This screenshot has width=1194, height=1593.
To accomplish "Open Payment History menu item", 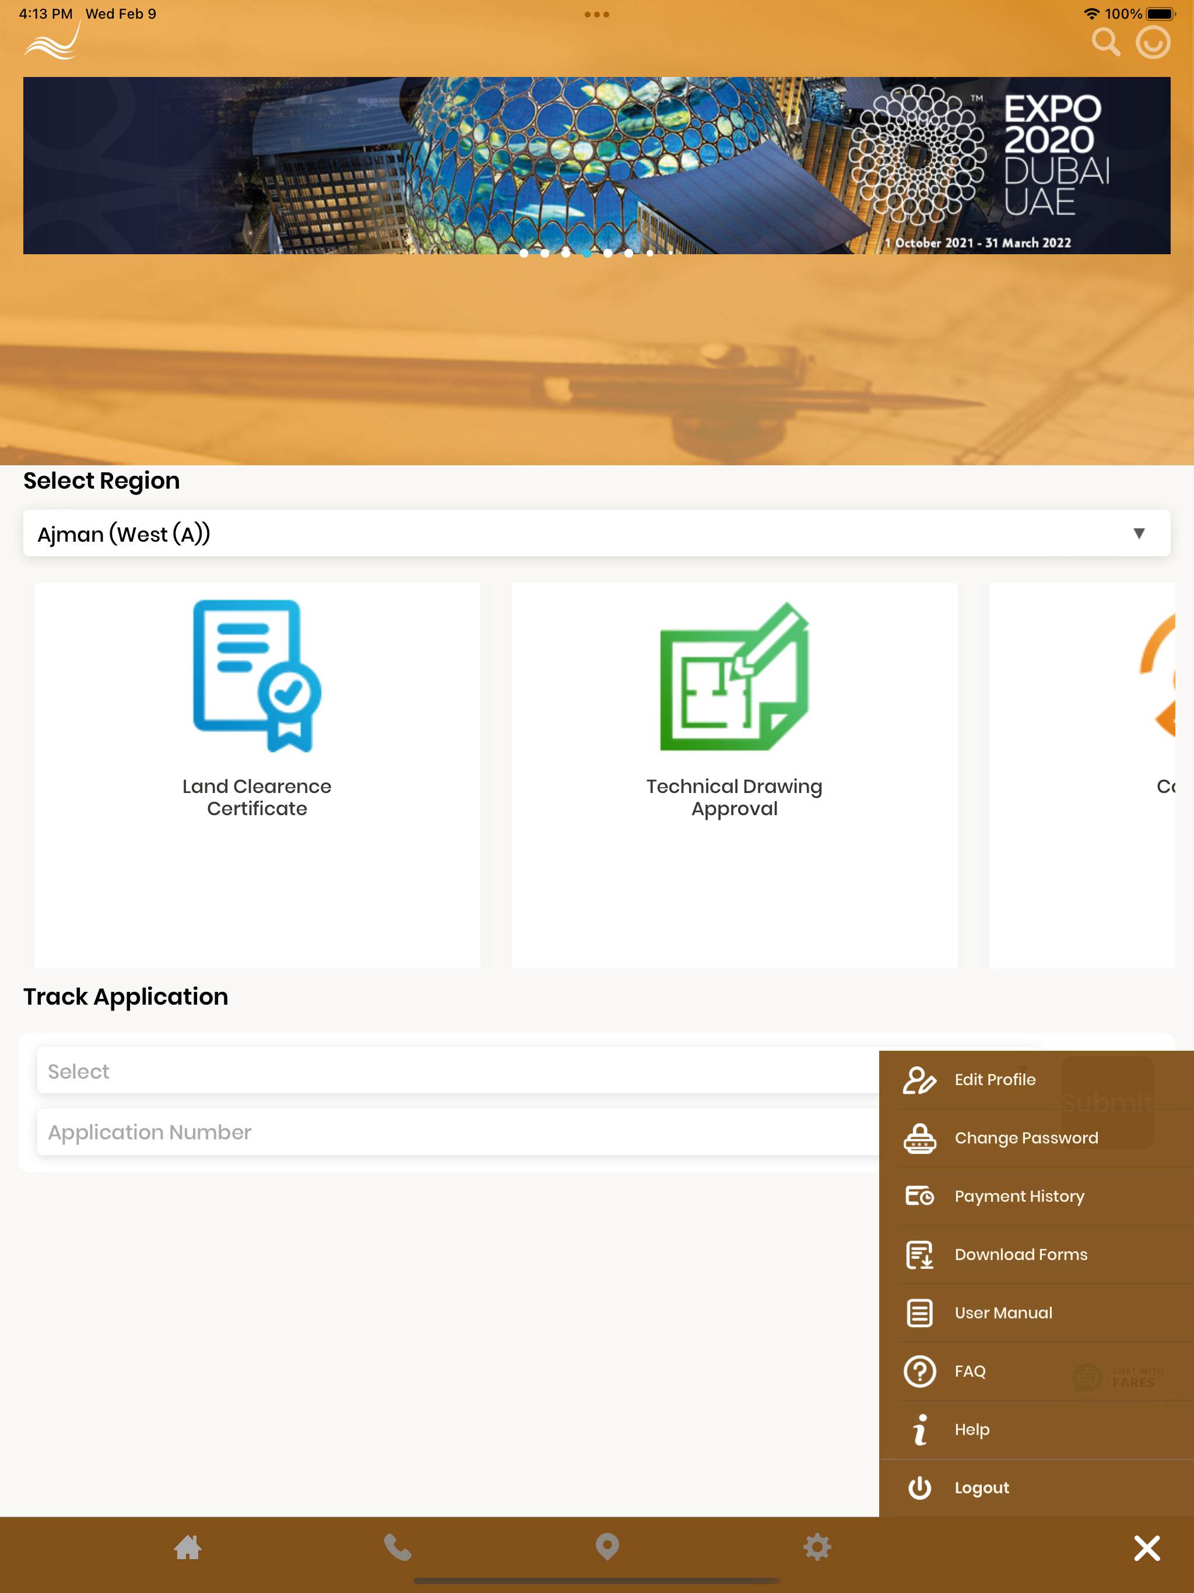I will pos(1036,1196).
